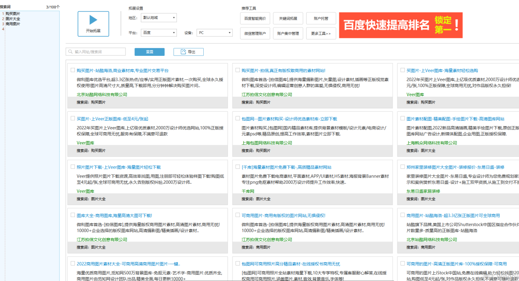Check the 图库大全-商用图库 card checkbox
The image size is (519, 281).
[x=73, y=215]
